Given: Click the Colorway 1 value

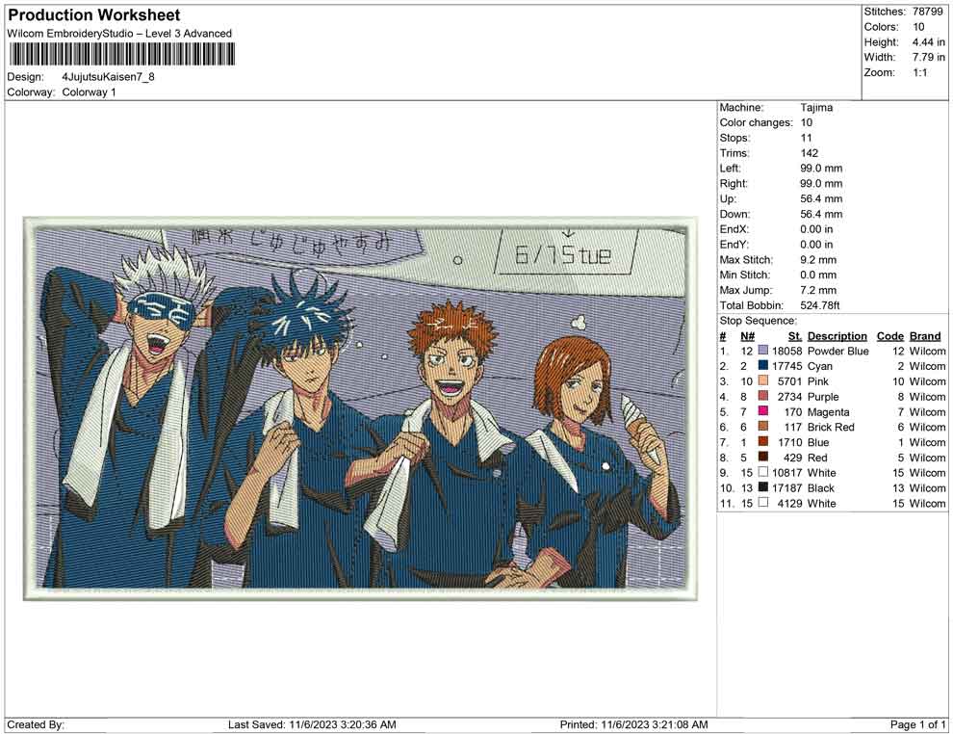Looking at the screenshot, I should (89, 92).
